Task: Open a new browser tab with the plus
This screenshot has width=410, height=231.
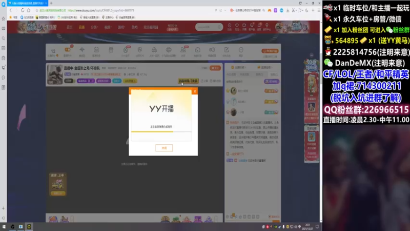Action: click(51, 3)
